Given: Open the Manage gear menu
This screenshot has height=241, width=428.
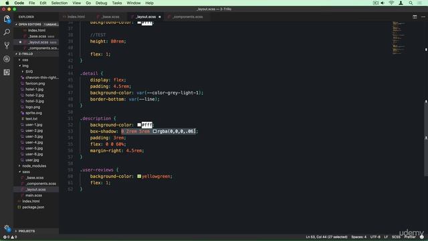Looking at the screenshot, I should pyautogui.click(x=7, y=228).
